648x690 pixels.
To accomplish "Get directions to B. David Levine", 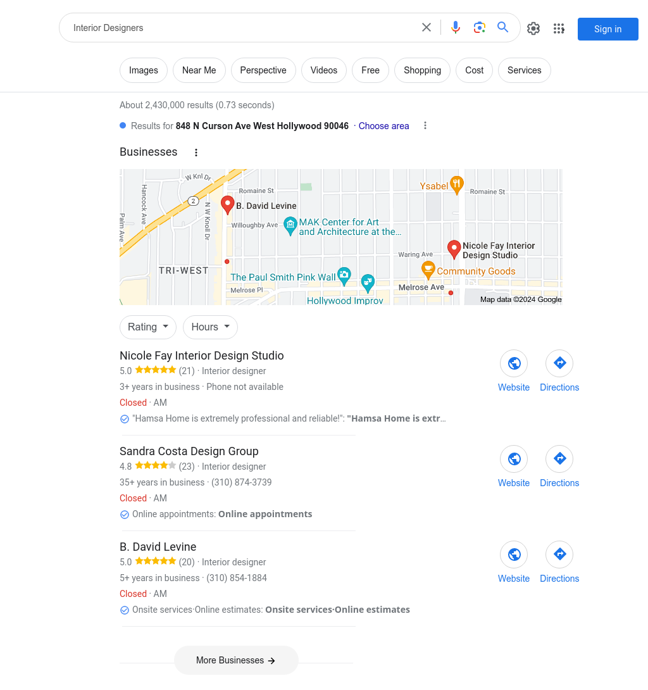I will click(559, 555).
